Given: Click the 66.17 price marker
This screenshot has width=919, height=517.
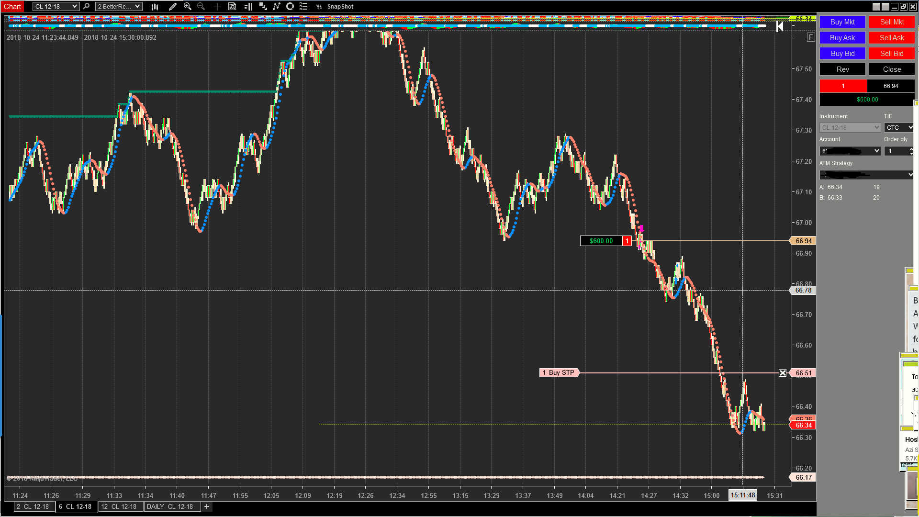Looking at the screenshot, I should (804, 477).
